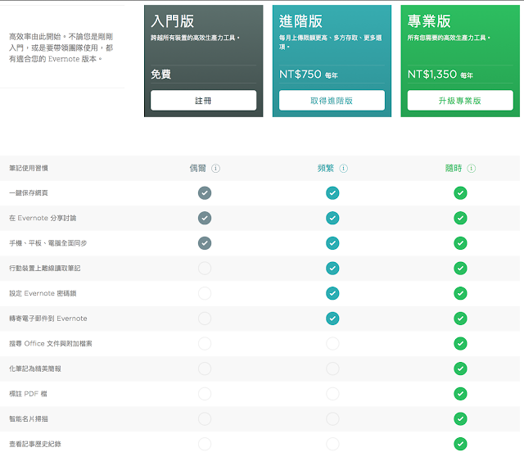524x452 pixels.
Task: Click the 手機、平板、電腦全面同步 label
Action: click(48, 243)
